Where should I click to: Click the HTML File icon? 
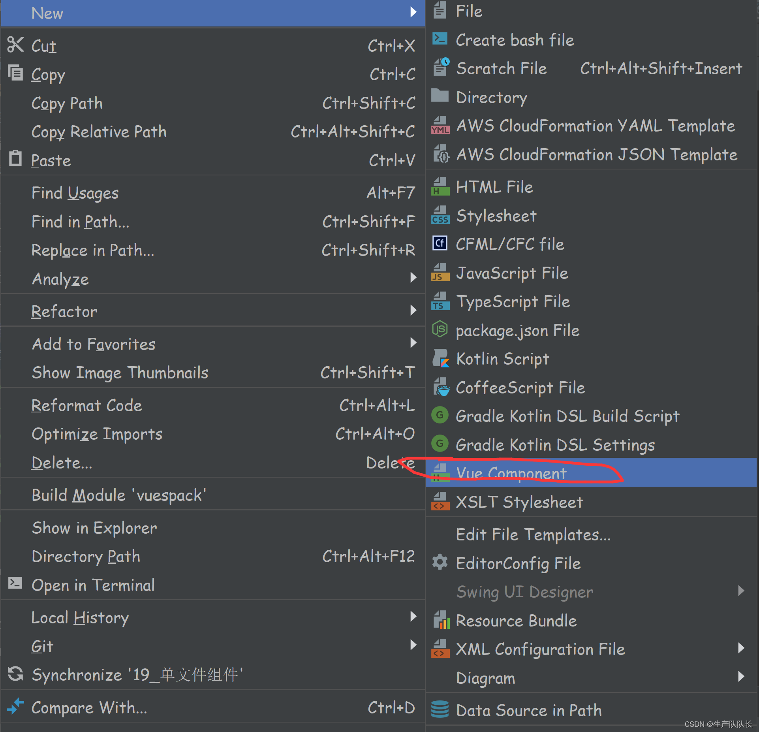(439, 186)
